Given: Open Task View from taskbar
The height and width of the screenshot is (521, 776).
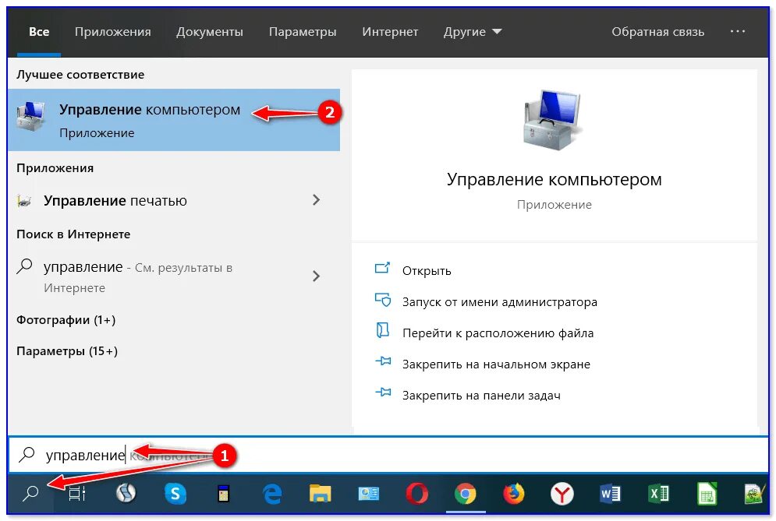Looking at the screenshot, I should pyautogui.click(x=76, y=493).
